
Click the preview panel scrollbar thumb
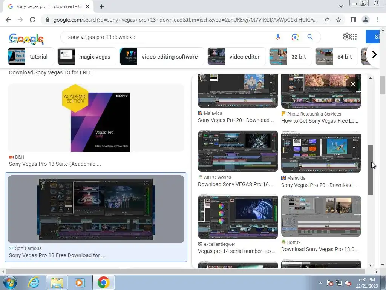tap(370, 170)
